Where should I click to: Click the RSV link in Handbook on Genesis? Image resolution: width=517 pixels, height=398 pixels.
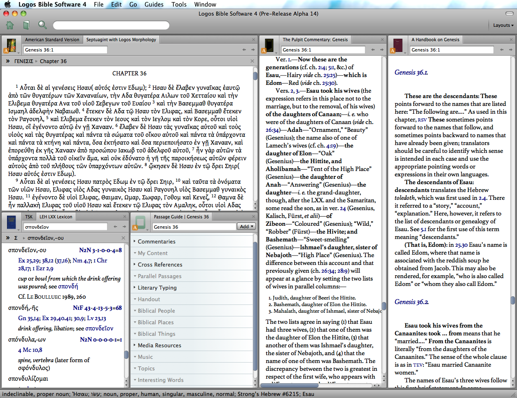click(x=422, y=119)
